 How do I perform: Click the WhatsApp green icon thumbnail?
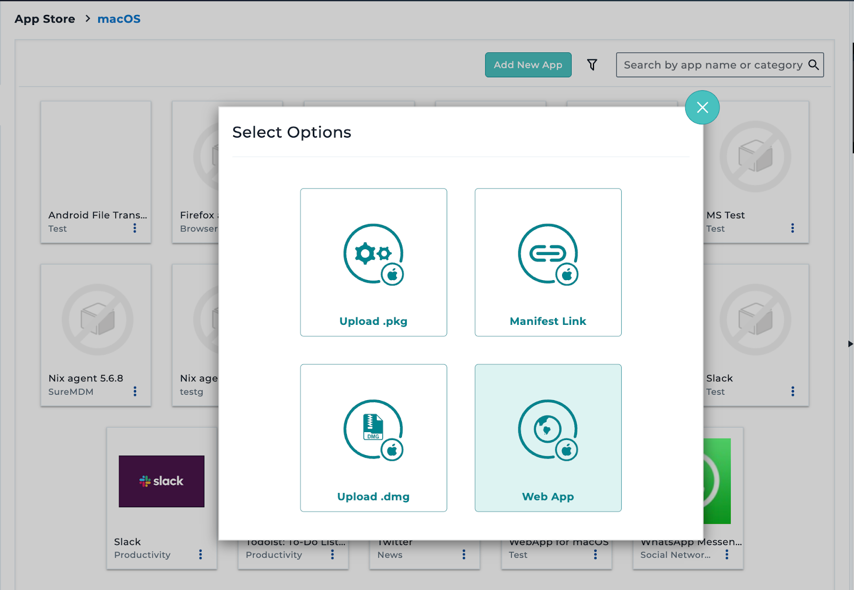coord(717,481)
